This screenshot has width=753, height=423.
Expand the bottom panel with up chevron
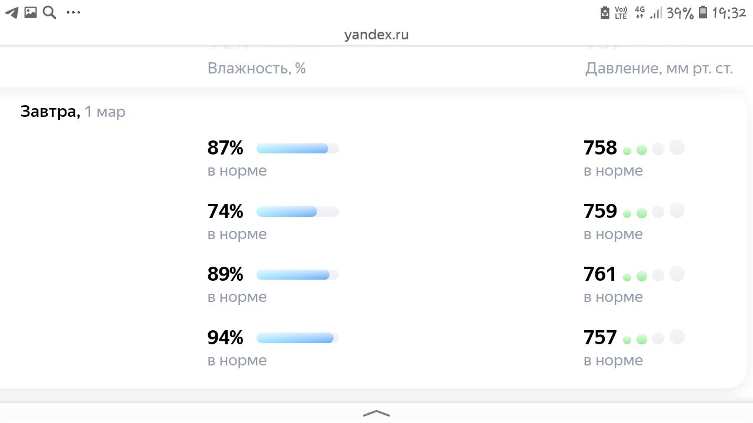pos(376,413)
